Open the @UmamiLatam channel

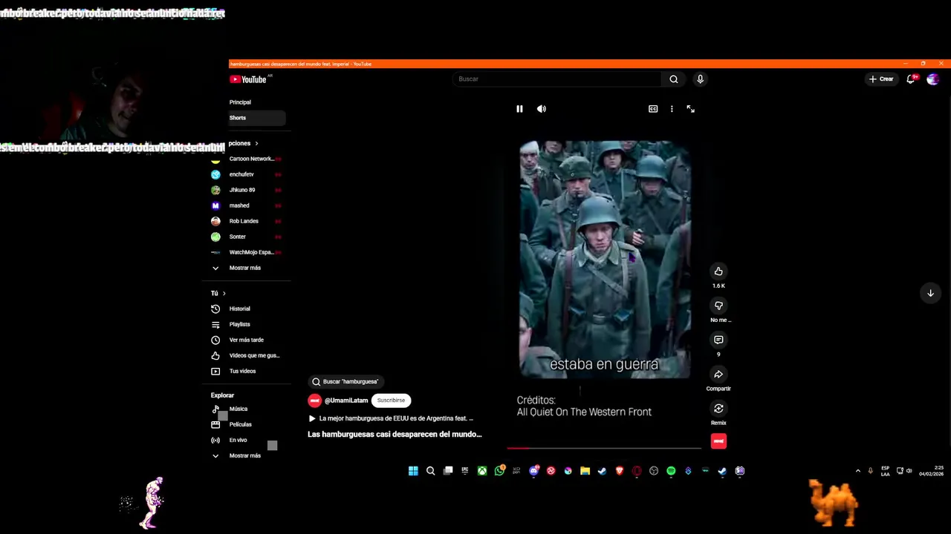pyautogui.click(x=346, y=400)
